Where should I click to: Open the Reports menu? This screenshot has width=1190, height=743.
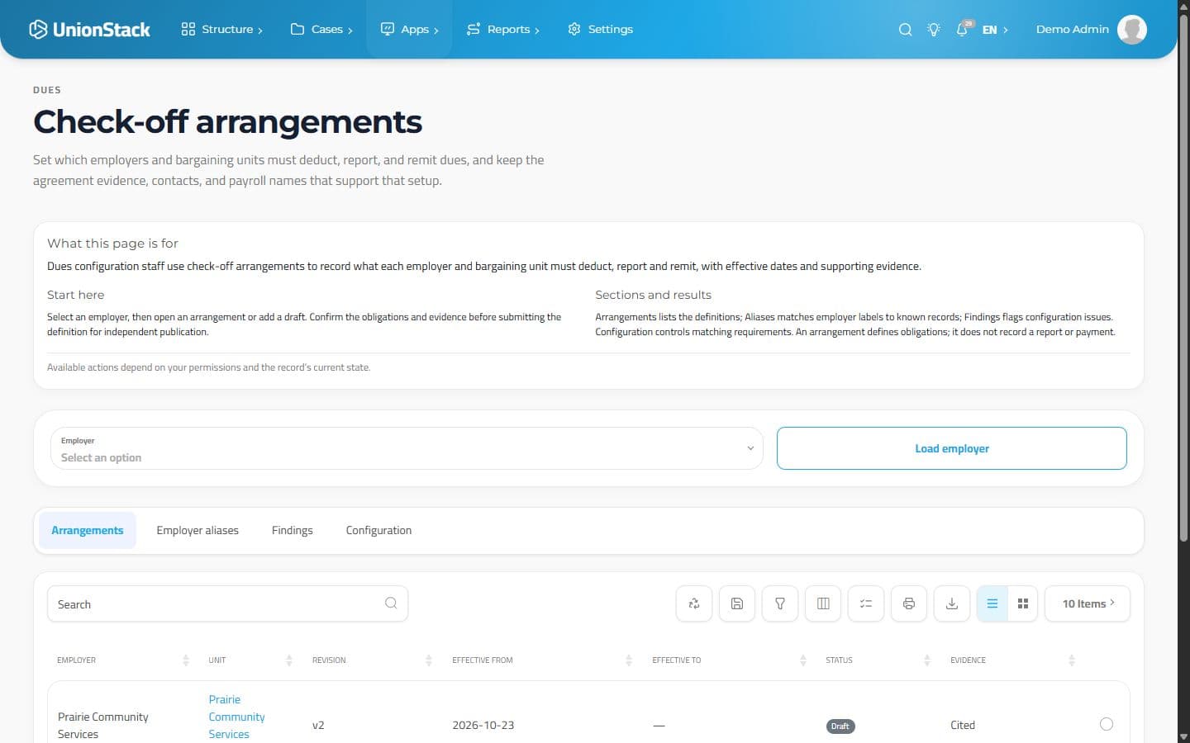(502, 29)
